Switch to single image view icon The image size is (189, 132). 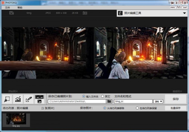pos(39,102)
